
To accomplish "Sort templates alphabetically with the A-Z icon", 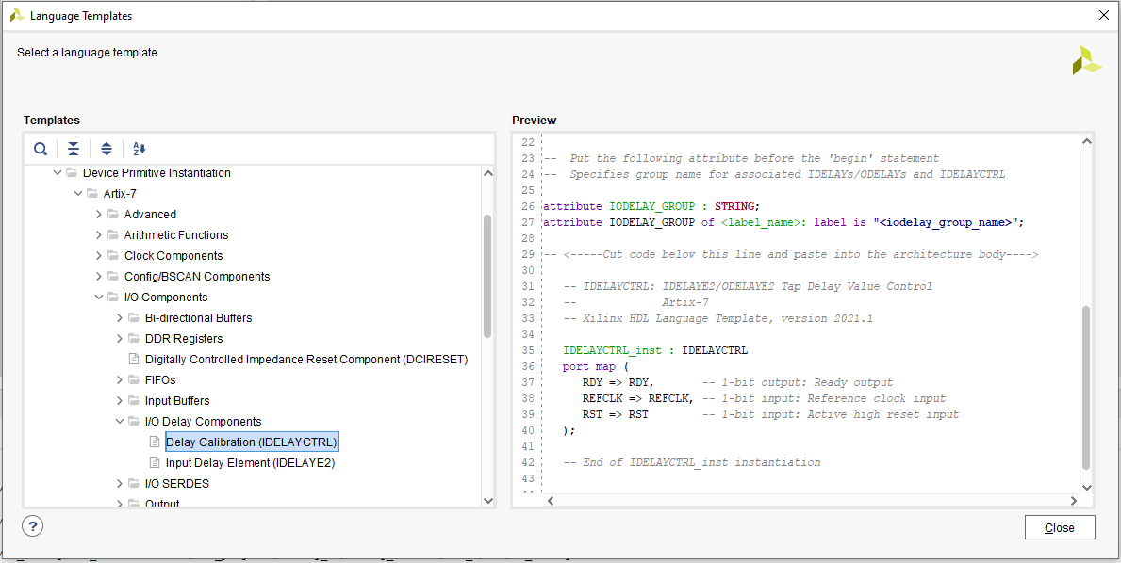I will click(x=140, y=149).
